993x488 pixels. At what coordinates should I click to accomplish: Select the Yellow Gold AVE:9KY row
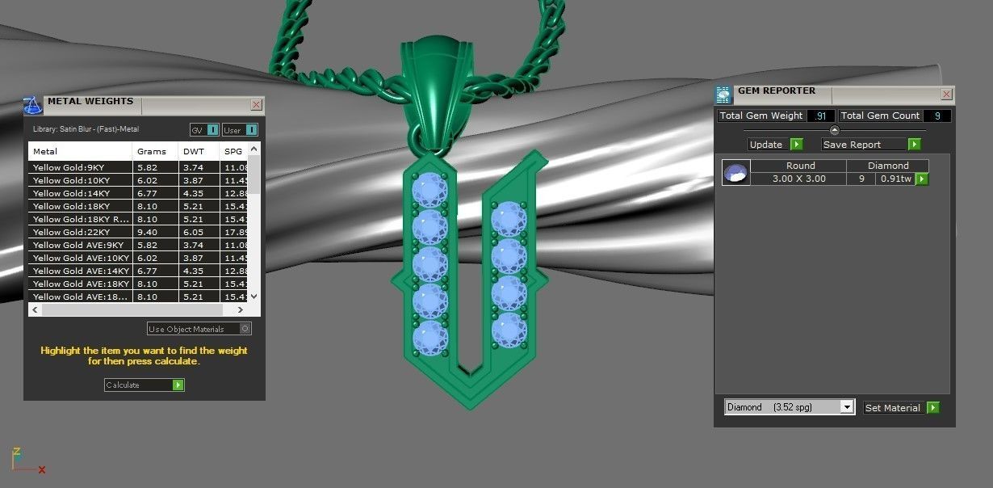pos(138,245)
